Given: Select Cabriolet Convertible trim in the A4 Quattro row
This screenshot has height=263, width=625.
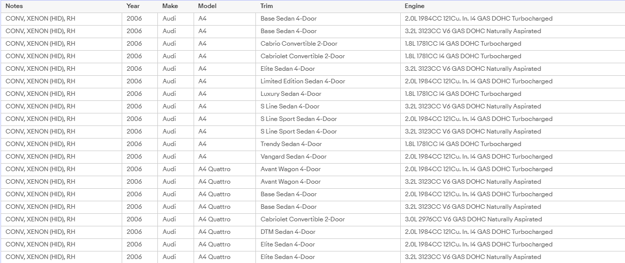Looking at the screenshot, I should (x=328, y=219).
